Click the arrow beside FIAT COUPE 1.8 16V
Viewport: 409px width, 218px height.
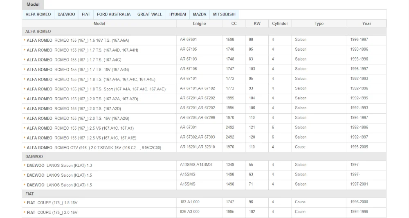tap(25, 202)
